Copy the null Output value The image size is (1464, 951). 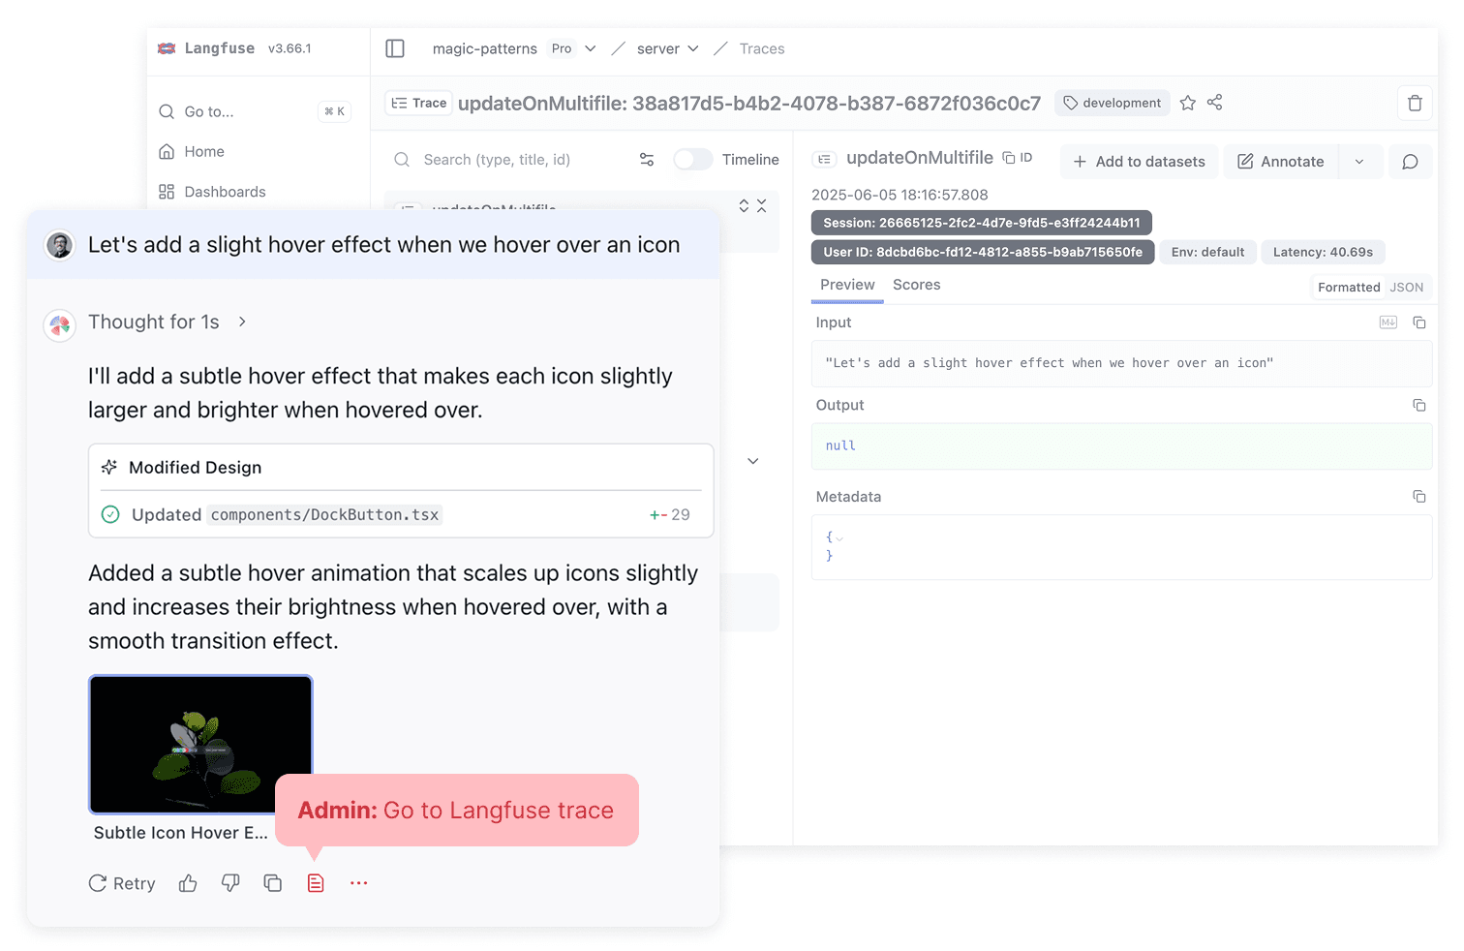(1419, 405)
